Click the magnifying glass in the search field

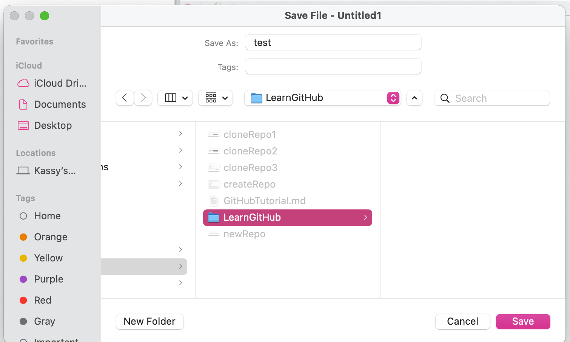[x=444, y=98]
